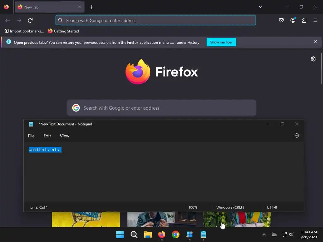Click the Firefox address bar
This screenshot has height=242, width=323.
[x=156, y=20]
